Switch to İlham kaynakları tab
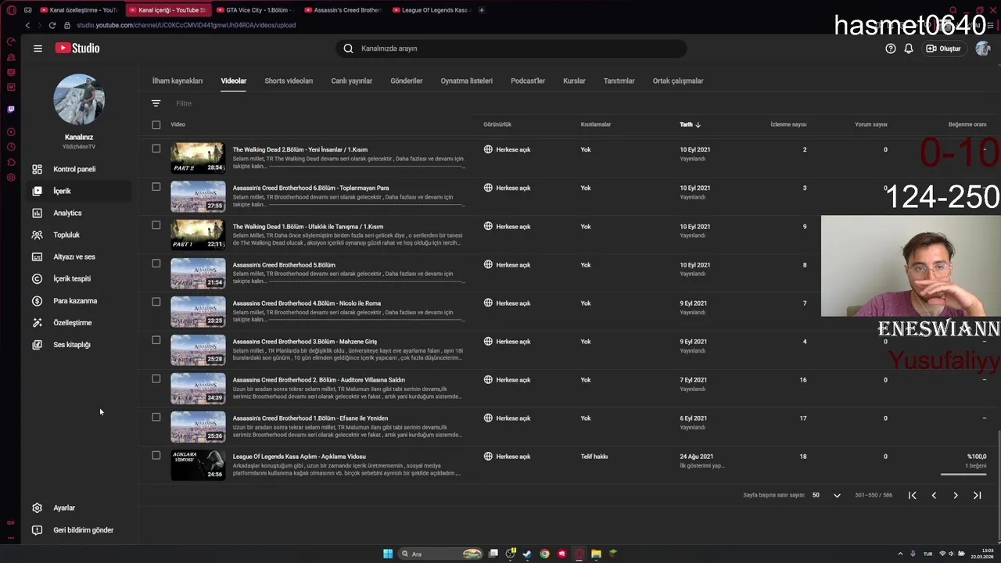 pyautogui.click(x=178, y=81)
